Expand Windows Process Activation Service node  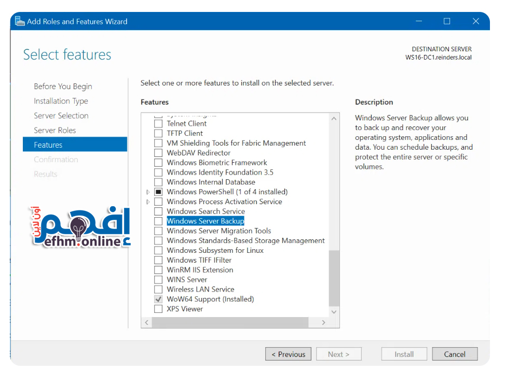pyautogui.click(x=148, y=202)
